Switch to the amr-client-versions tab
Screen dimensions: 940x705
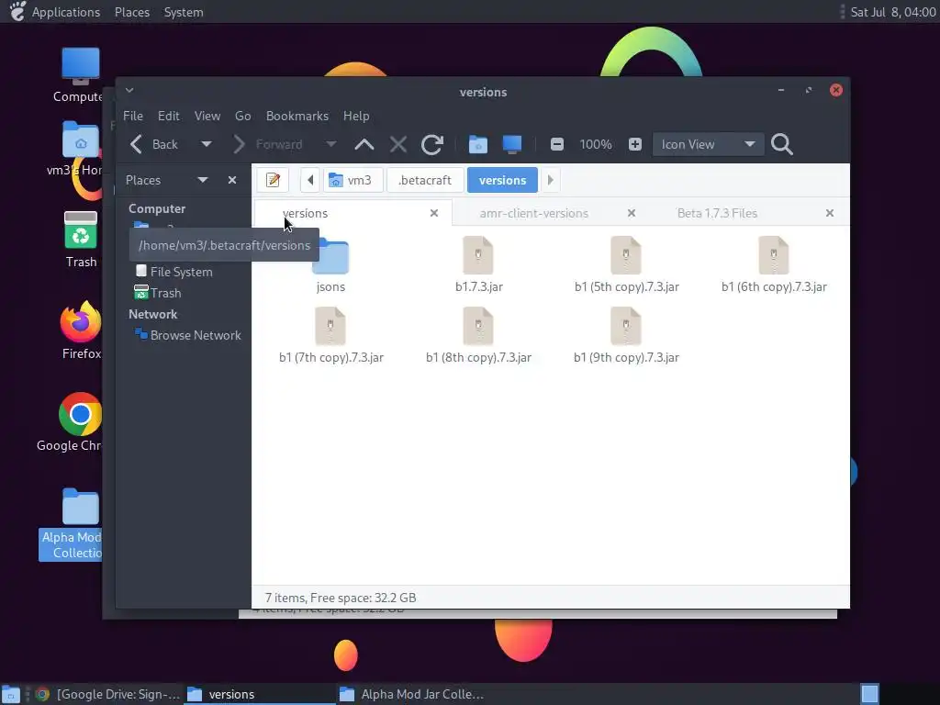(533, 213)
